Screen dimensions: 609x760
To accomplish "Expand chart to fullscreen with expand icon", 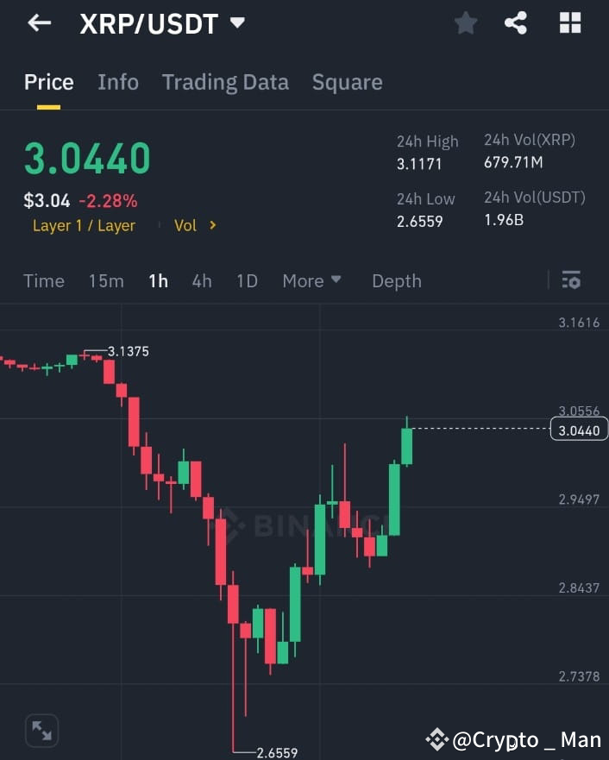I will click(x=41, y=731).
